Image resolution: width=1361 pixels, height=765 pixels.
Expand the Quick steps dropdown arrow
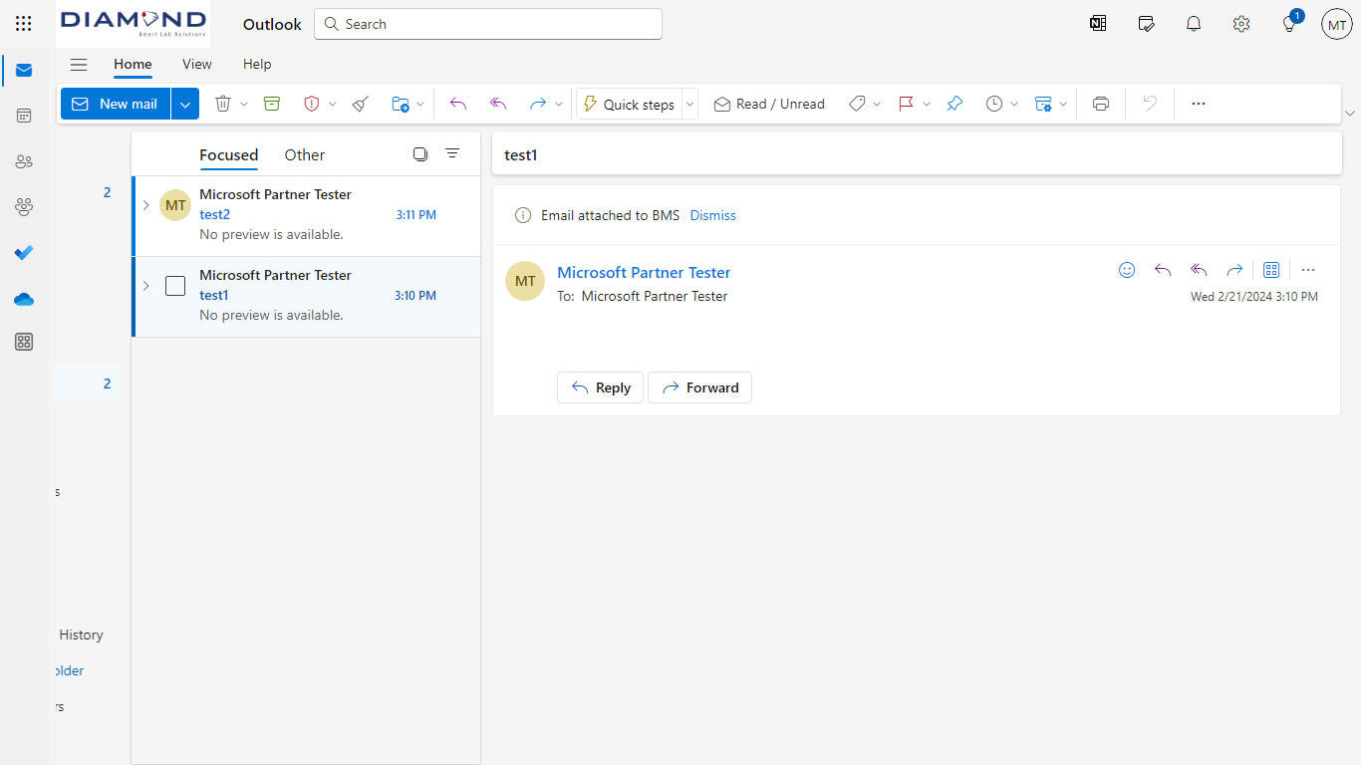[x=689, y=104]
